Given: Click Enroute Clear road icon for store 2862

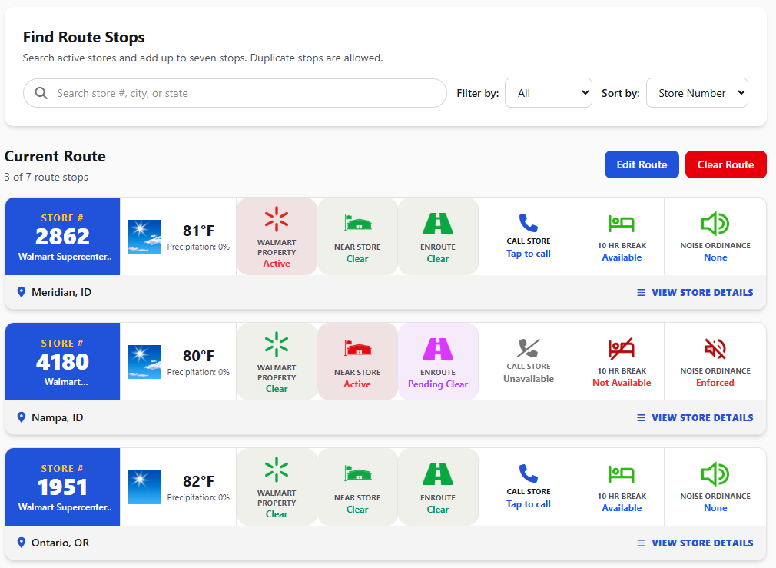Looking at the screenshot, I should 437,224.
